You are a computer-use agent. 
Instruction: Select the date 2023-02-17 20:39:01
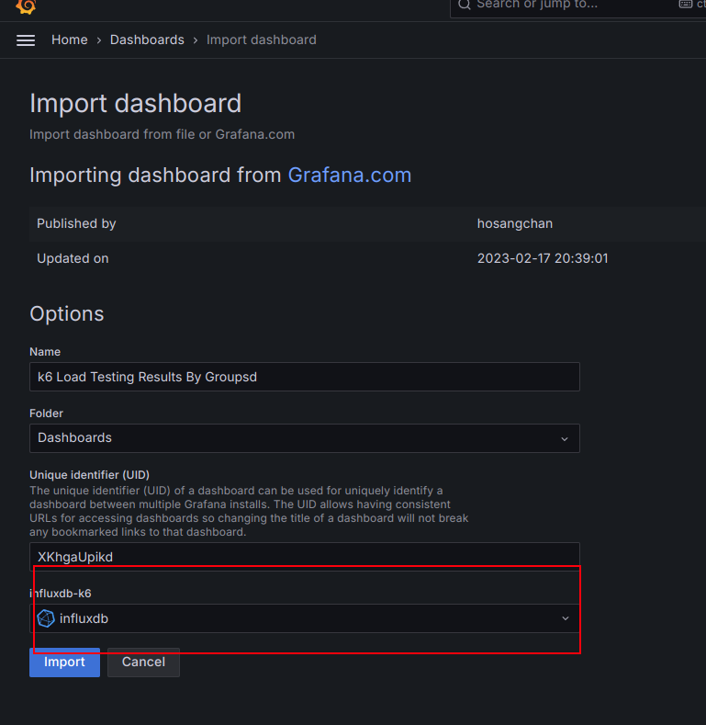point(543,258)
